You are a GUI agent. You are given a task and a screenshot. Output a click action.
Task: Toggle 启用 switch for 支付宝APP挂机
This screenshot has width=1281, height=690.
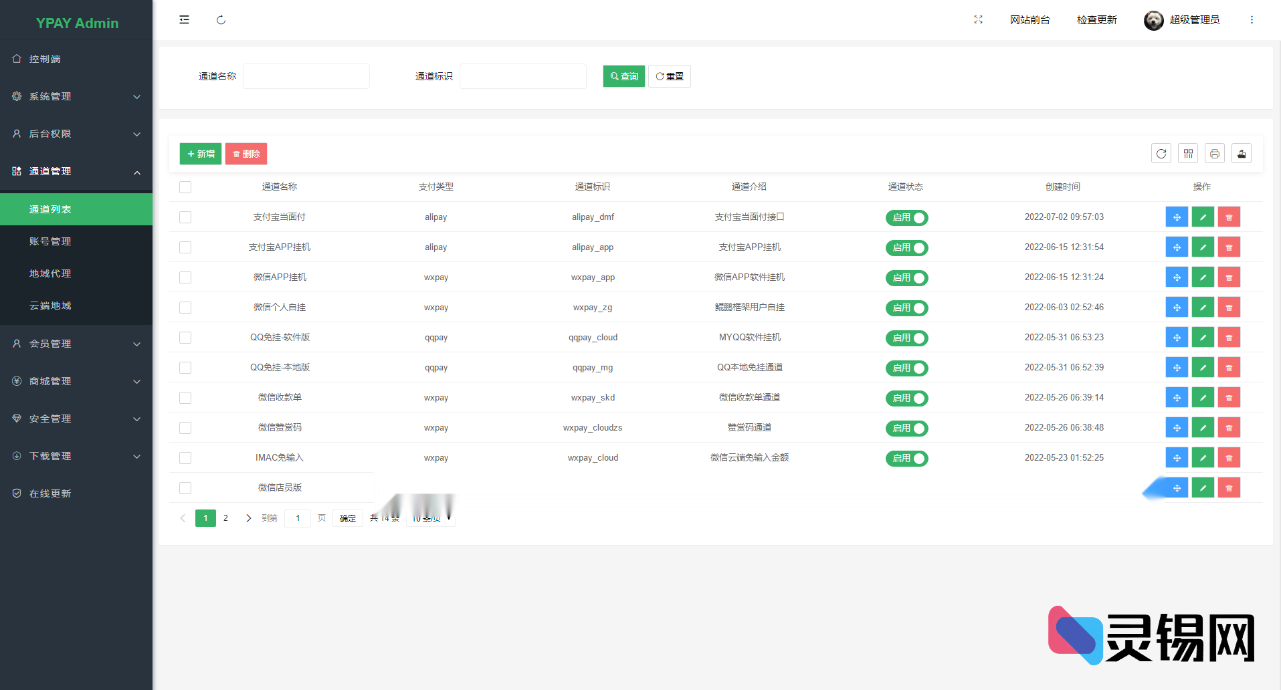[906, 248]
